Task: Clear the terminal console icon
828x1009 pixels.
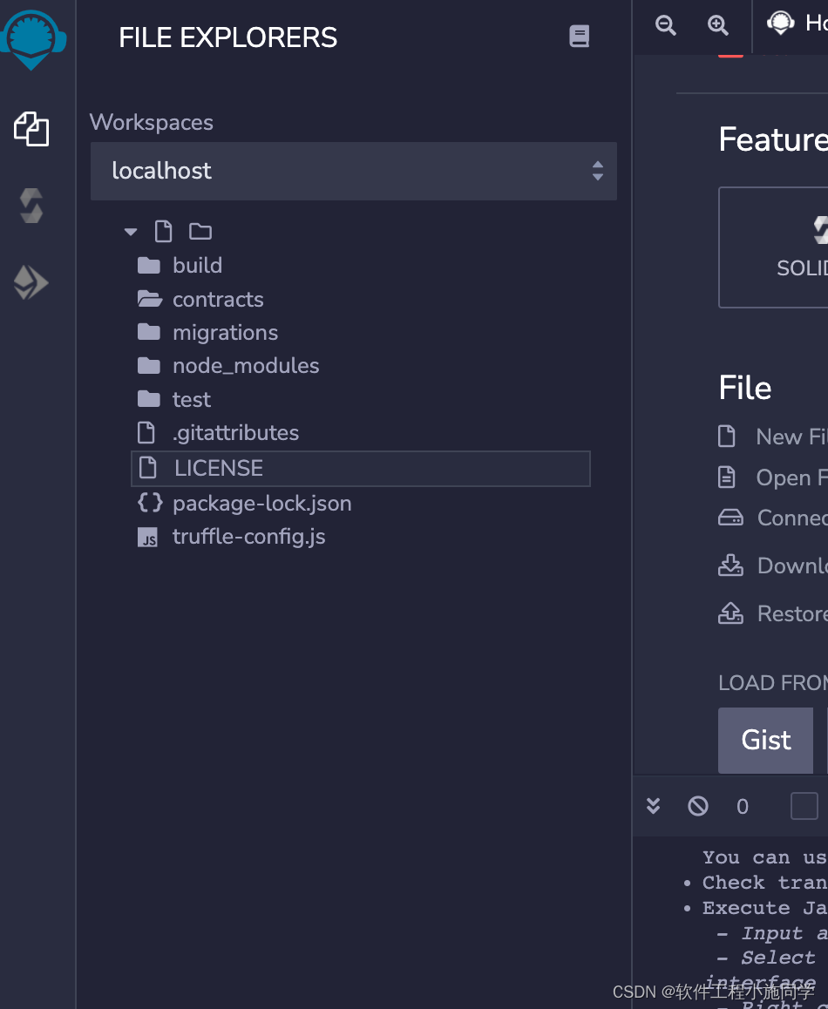Action: 698,806
